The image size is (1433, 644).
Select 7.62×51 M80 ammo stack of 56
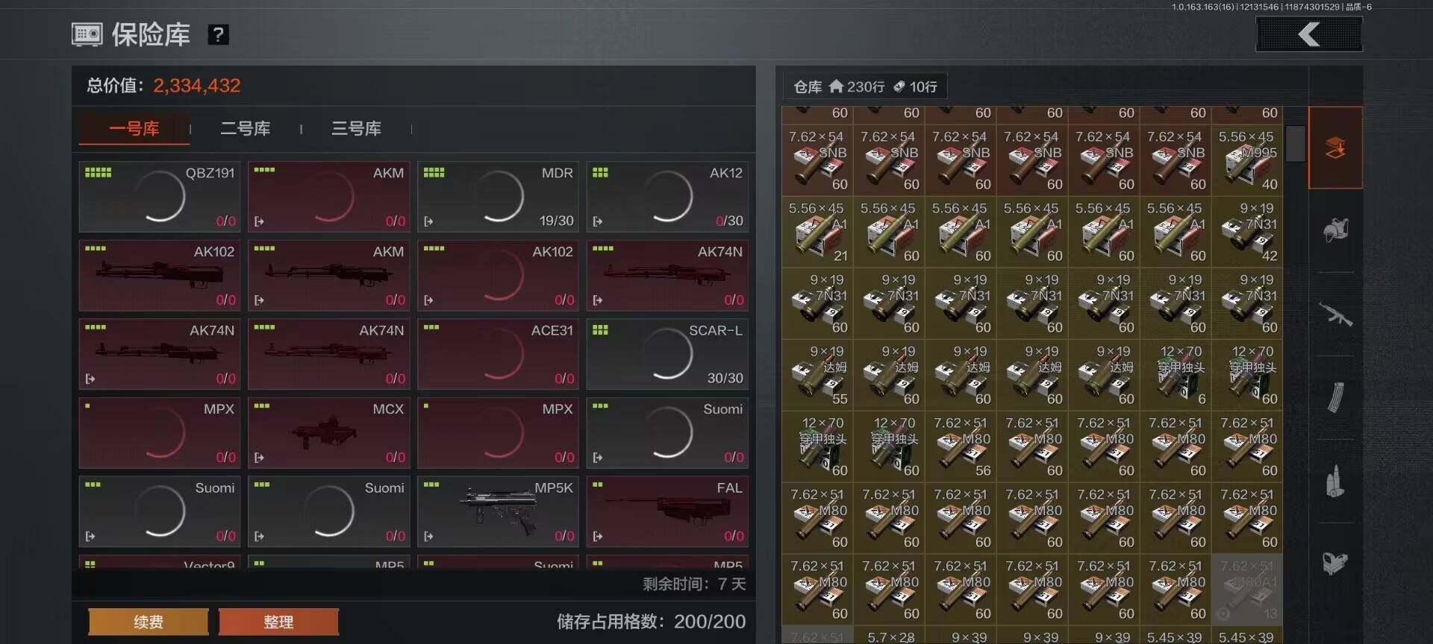(x=961, y=446)
